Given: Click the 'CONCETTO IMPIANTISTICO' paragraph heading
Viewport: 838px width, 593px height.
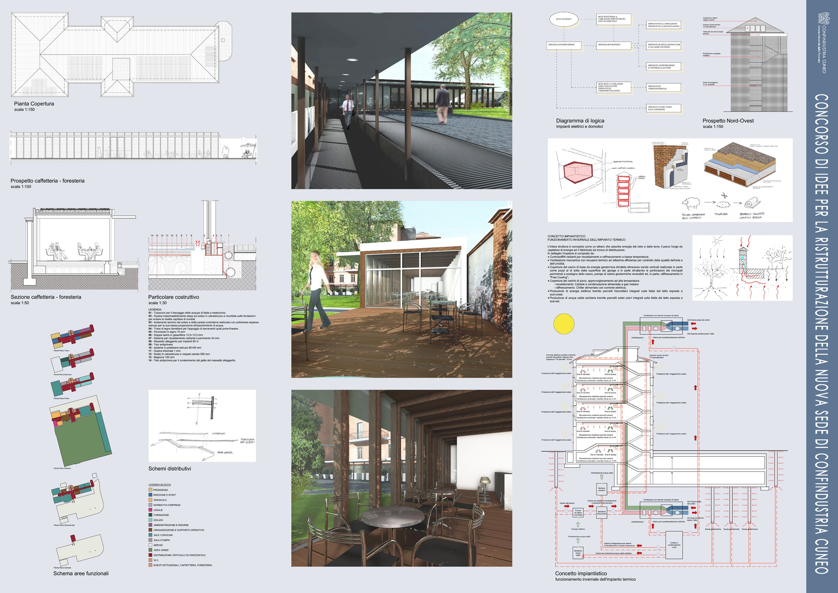Looking at the screenshot, I should point(567,236).
